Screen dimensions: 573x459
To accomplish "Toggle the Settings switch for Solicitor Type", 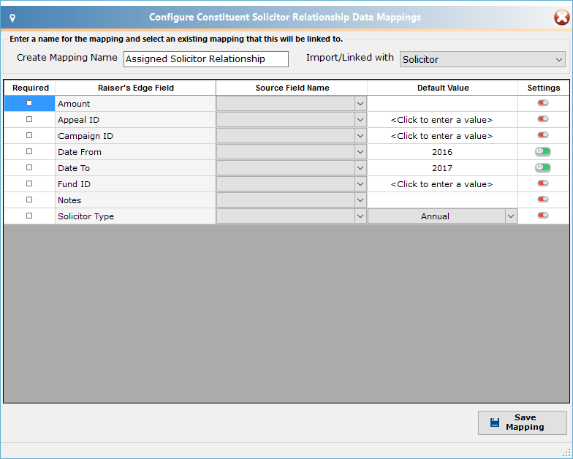I will [543, 216].
